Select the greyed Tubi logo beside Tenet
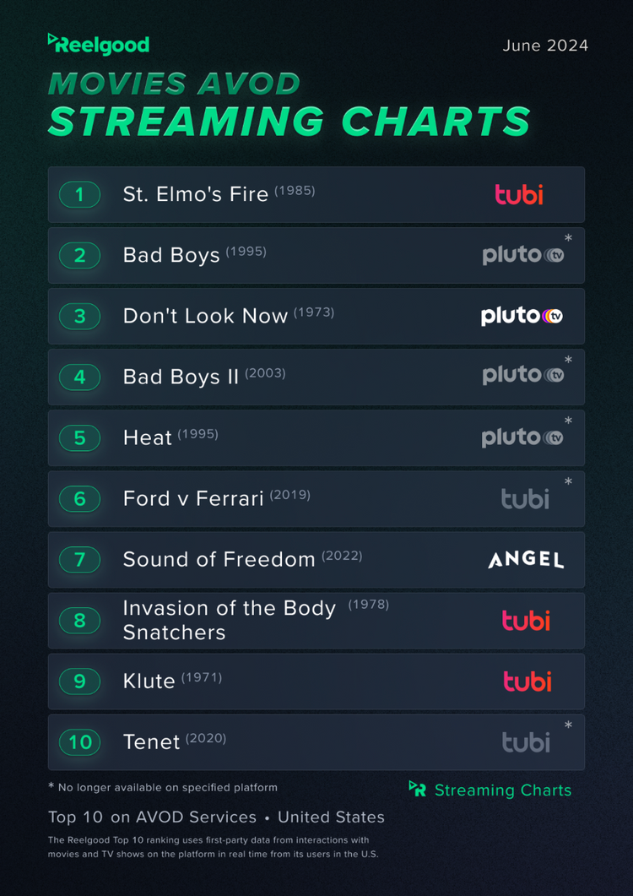This screenshot has height=896, width=633. point(526,742)
